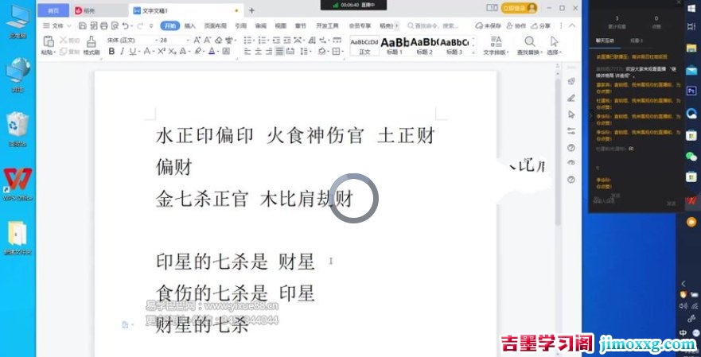
Task: Open the font color swatch button
Action: tap(212, 52)
